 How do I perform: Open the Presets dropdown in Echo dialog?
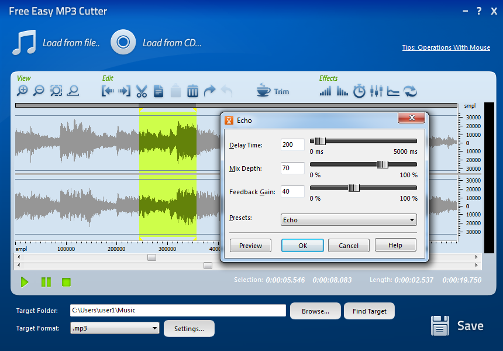[x=349, y=220]
